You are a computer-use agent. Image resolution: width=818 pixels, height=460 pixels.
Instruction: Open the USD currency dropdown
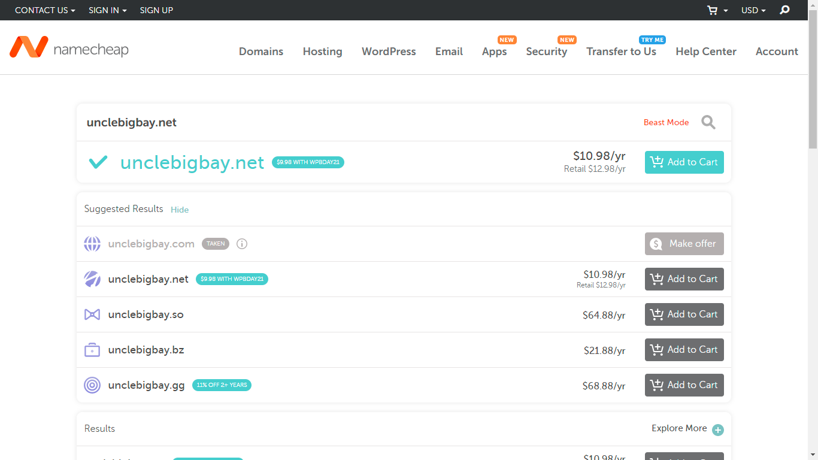(753, 10)
